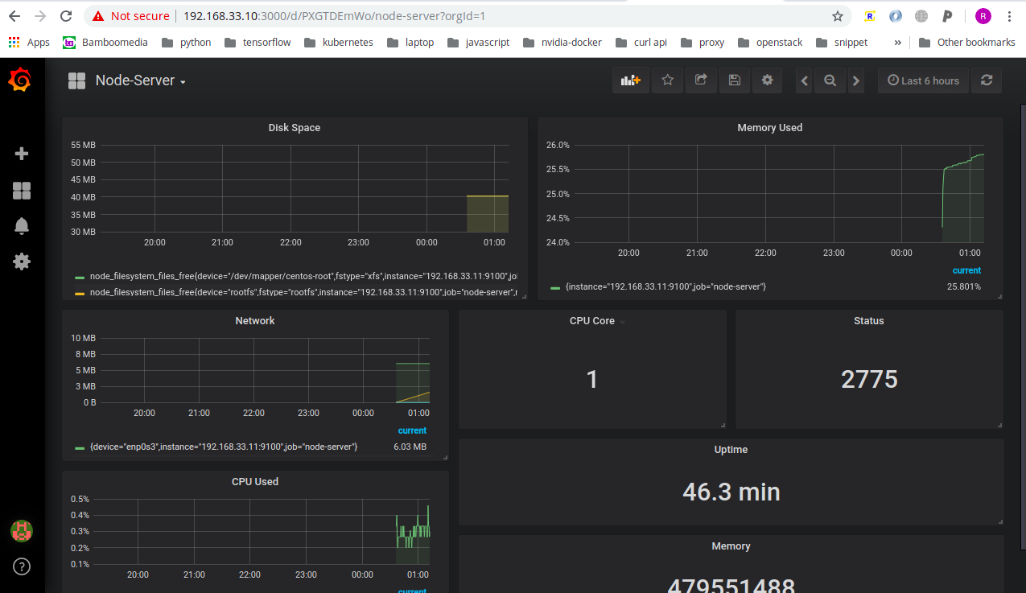Open the Share dashboard icon
Screen dimensions: 1026x593
(x=701, y=80)
